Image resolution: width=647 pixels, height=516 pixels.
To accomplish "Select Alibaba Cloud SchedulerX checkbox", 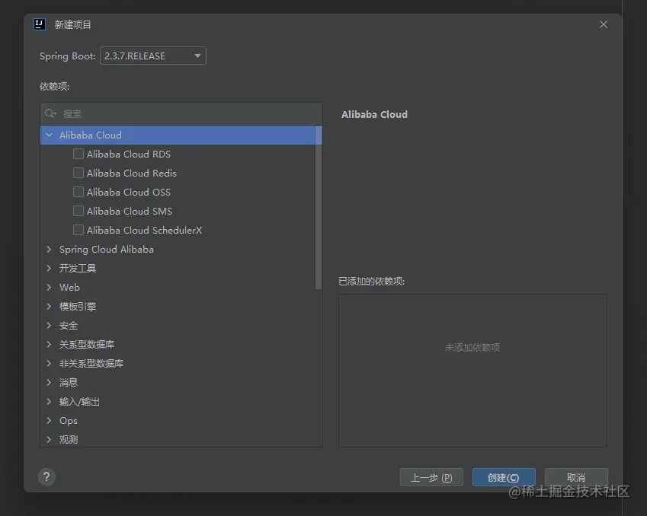I will 78,230.
